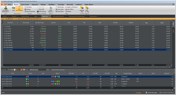Apply filters to all reports
The image size is (176, 95).
[x=71, y=7]
